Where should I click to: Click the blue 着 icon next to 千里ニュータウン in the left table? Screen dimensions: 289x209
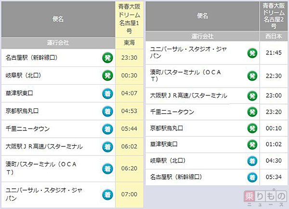pos(107,129)
